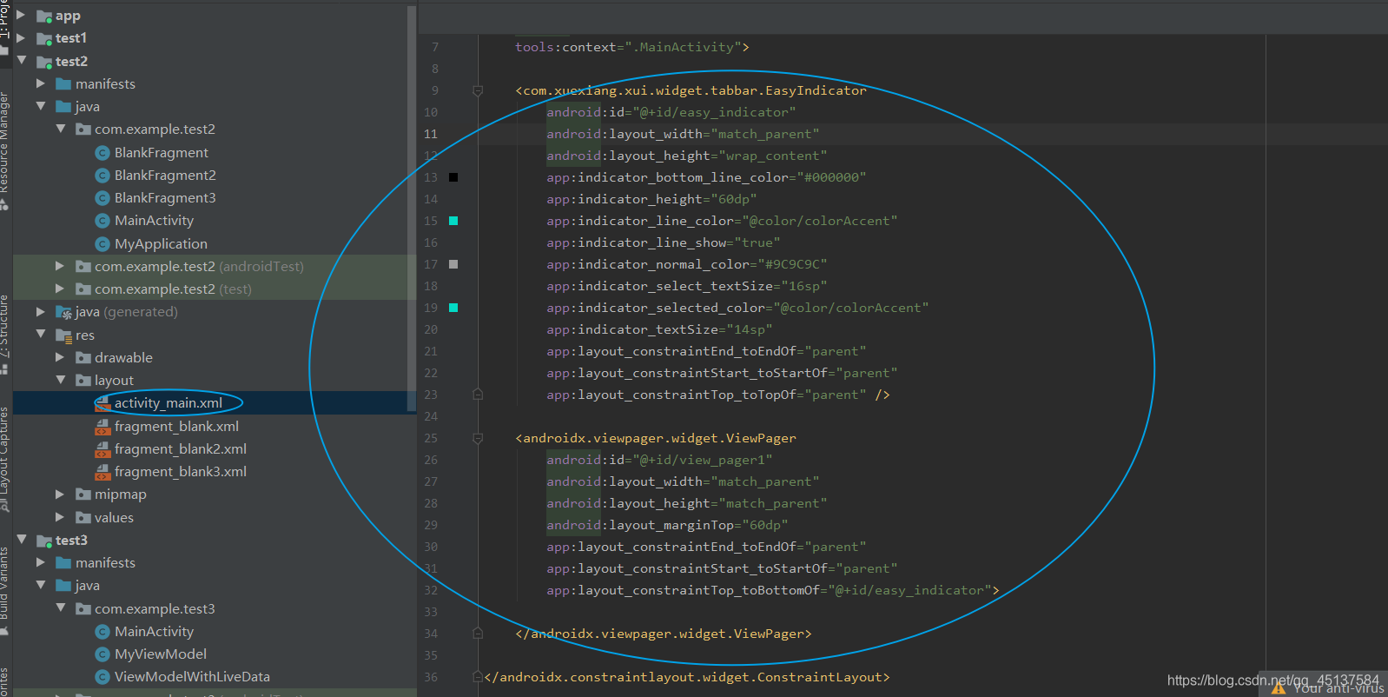Image resolution: width=1388 pixels, height=697 pixels.
Task: Click fragment_blank2.xml layout file icon
Action: (102, 449)
